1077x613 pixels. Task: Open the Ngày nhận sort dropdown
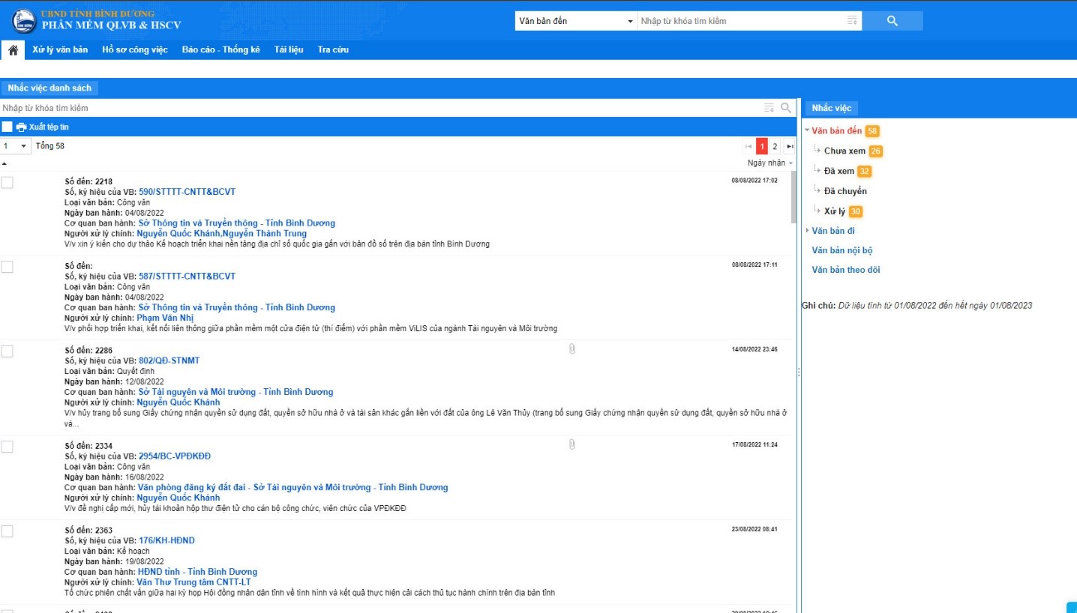[769, 163]
